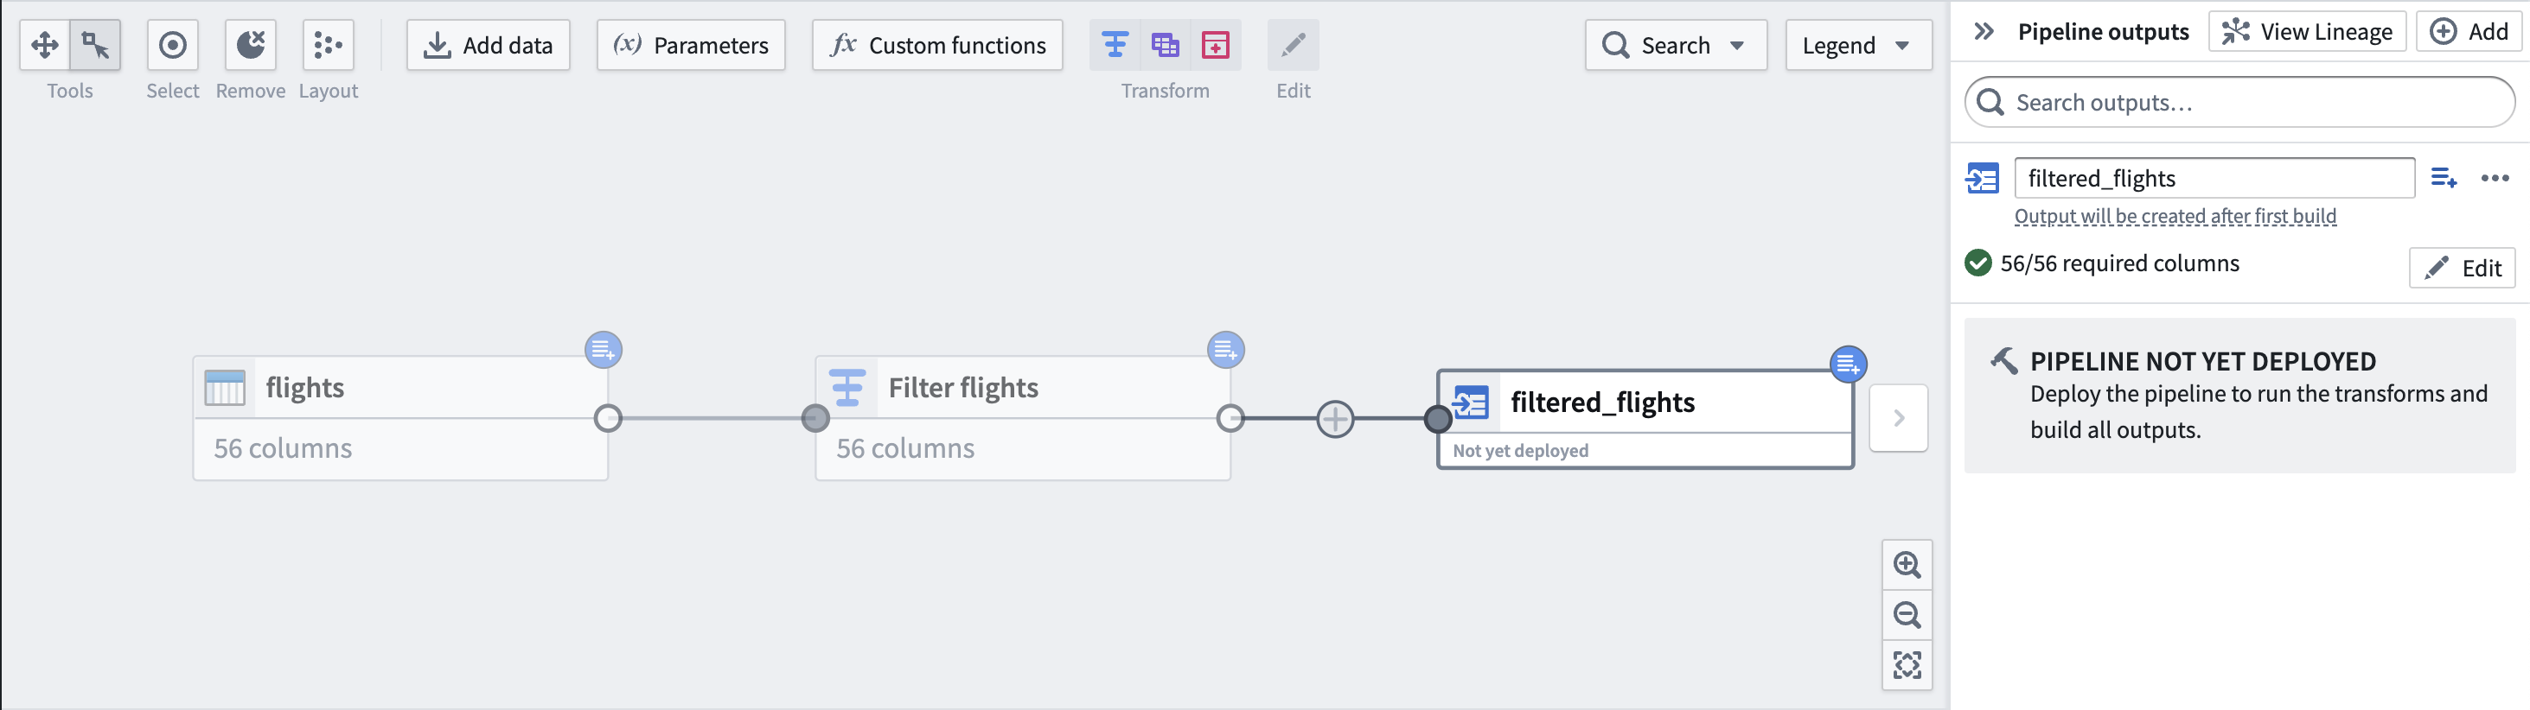This screenshot has height=710, width=2530.
Task: Open the filtered_flights more options menu
Action: coord(2495,179)
